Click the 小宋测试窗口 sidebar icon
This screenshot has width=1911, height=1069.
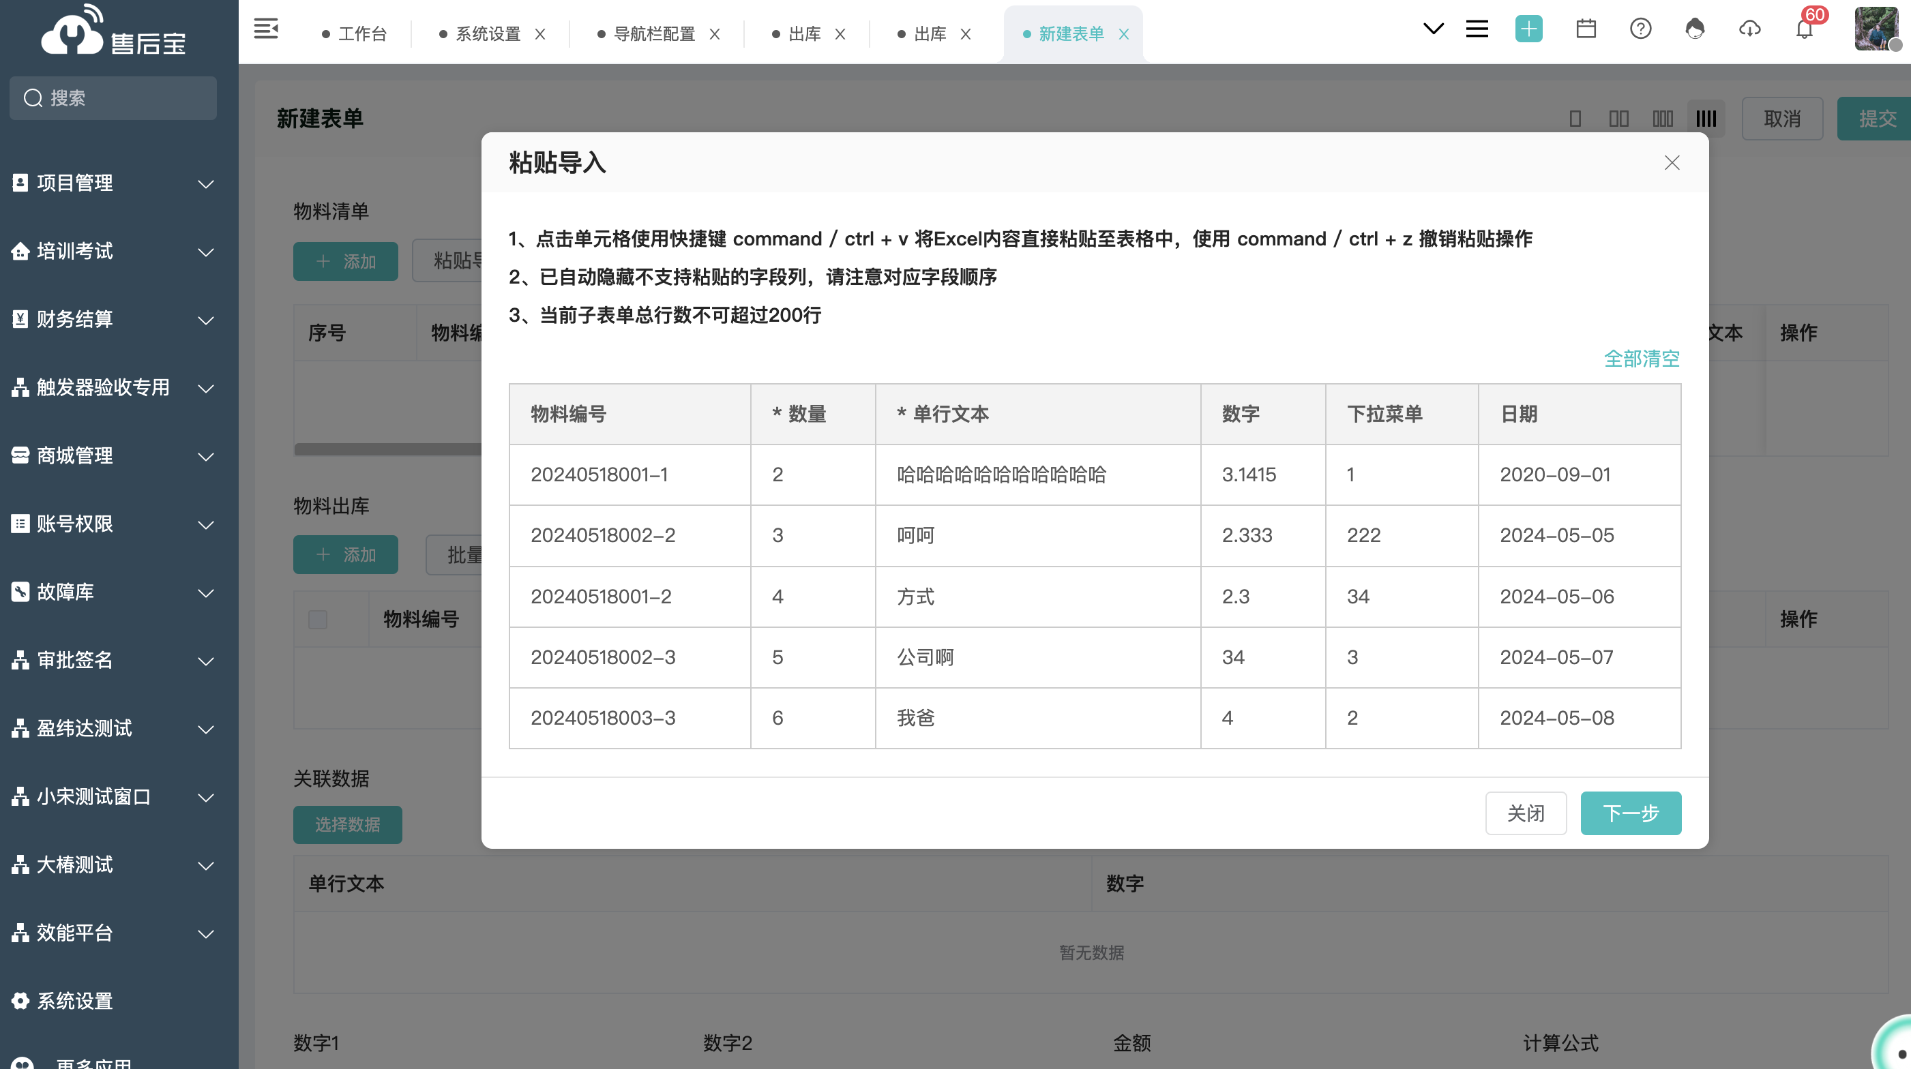tap(20, 797)
